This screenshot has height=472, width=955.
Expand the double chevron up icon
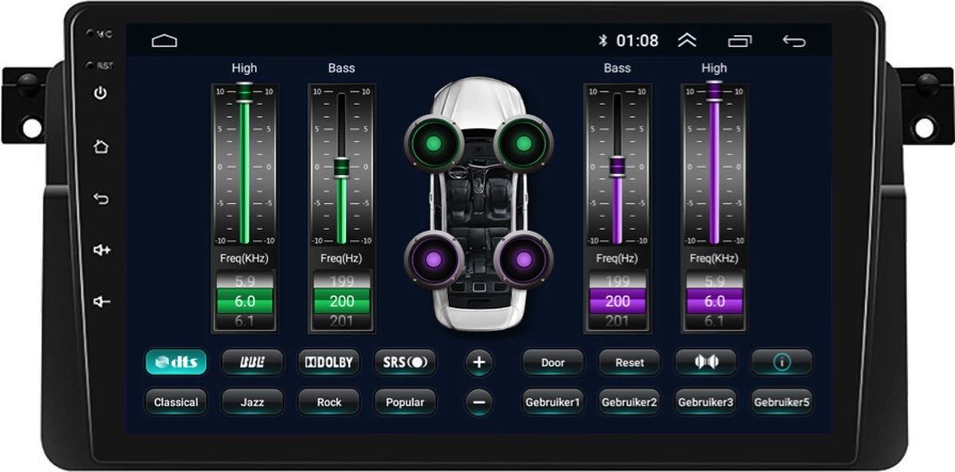coord(687,41)
